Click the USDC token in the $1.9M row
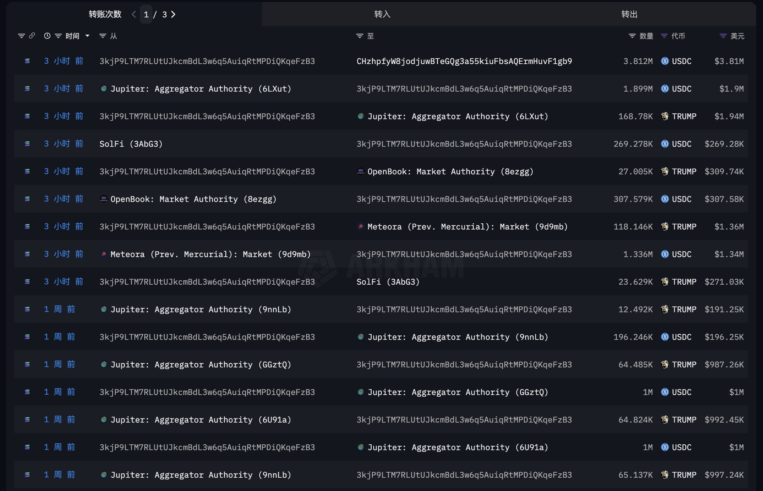 [682, 89]
